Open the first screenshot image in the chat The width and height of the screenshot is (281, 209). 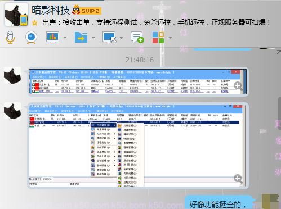[137, 81]
